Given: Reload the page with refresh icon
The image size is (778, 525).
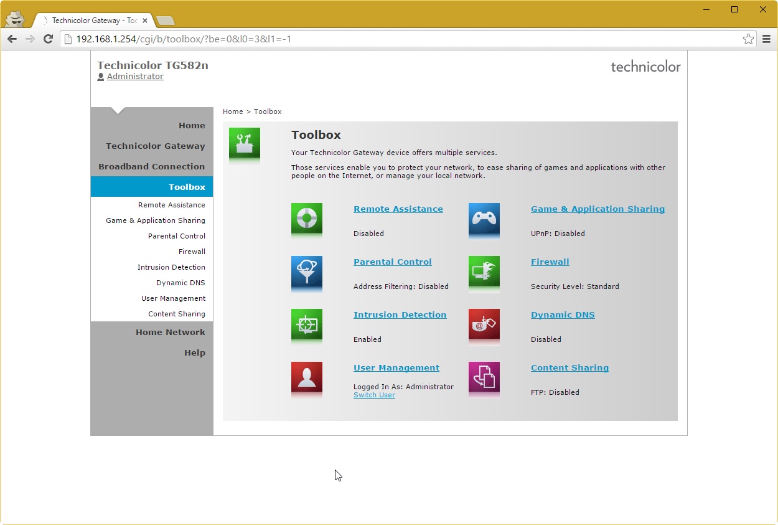Looking at the screenshot, I should pyautogui.click(x=48, y=39).
